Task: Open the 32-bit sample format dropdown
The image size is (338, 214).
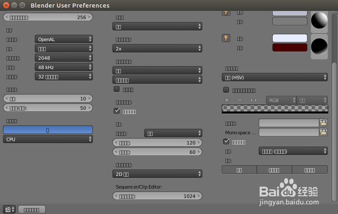Action: pyautogui.click(x=64, y=76)
